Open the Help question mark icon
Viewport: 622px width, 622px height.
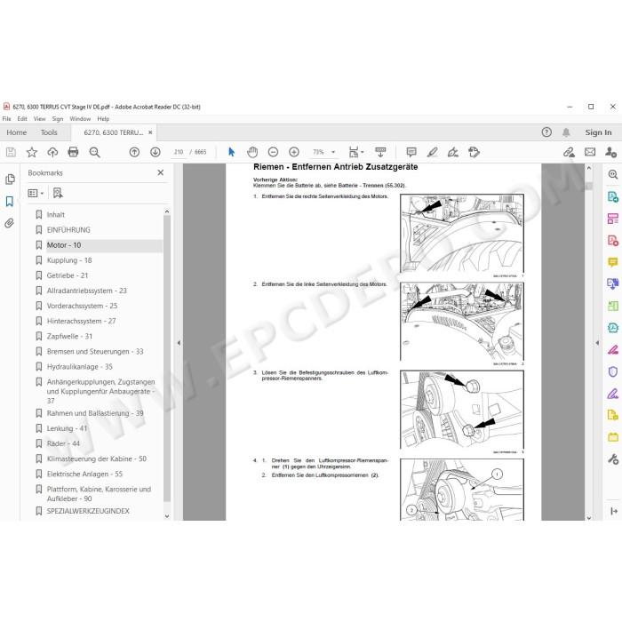pos(546,132)
